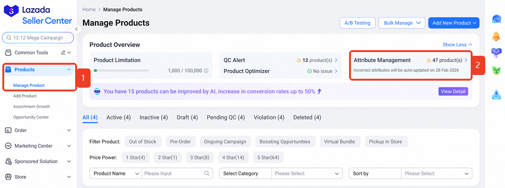Switch to the Deleted (4) tab
The width and height of the screenshot is (505, 188).
[x=307, y=118]
